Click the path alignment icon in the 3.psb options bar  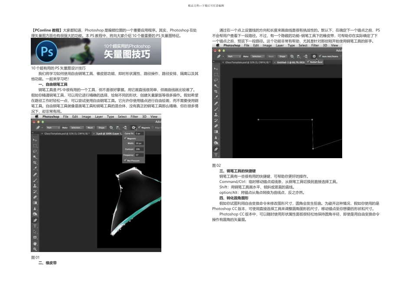(118, 128)
